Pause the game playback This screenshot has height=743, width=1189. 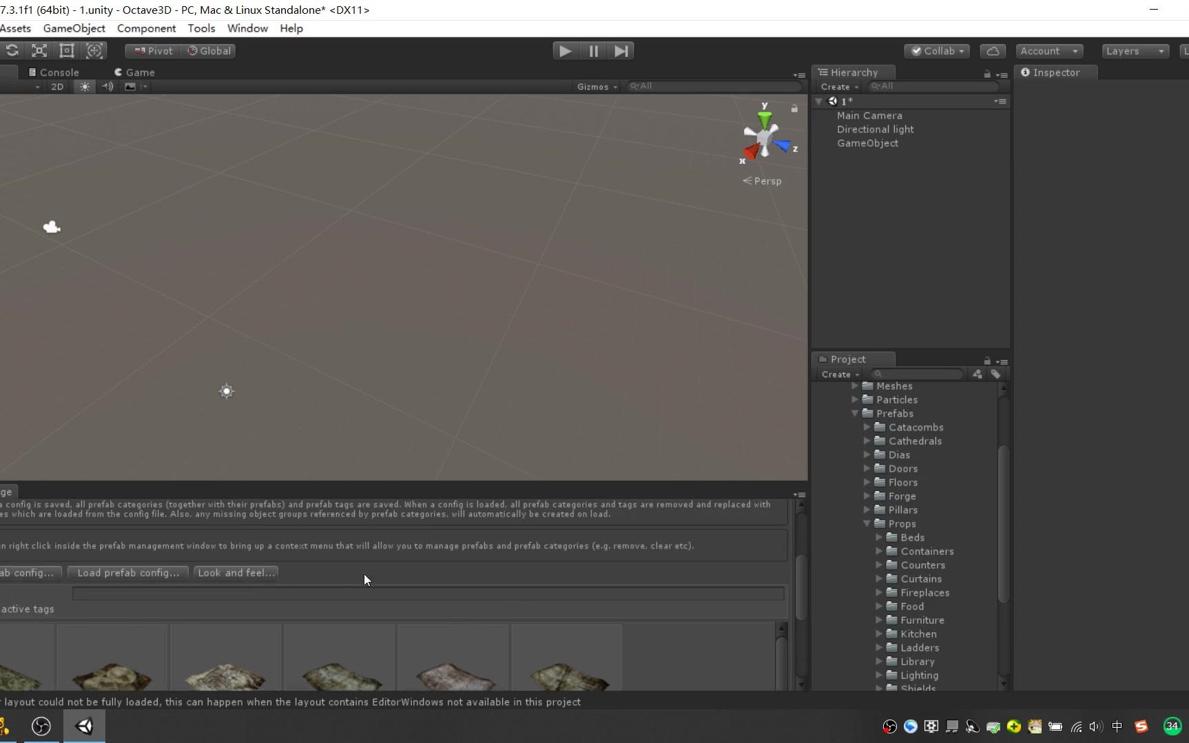coord(593,51)
